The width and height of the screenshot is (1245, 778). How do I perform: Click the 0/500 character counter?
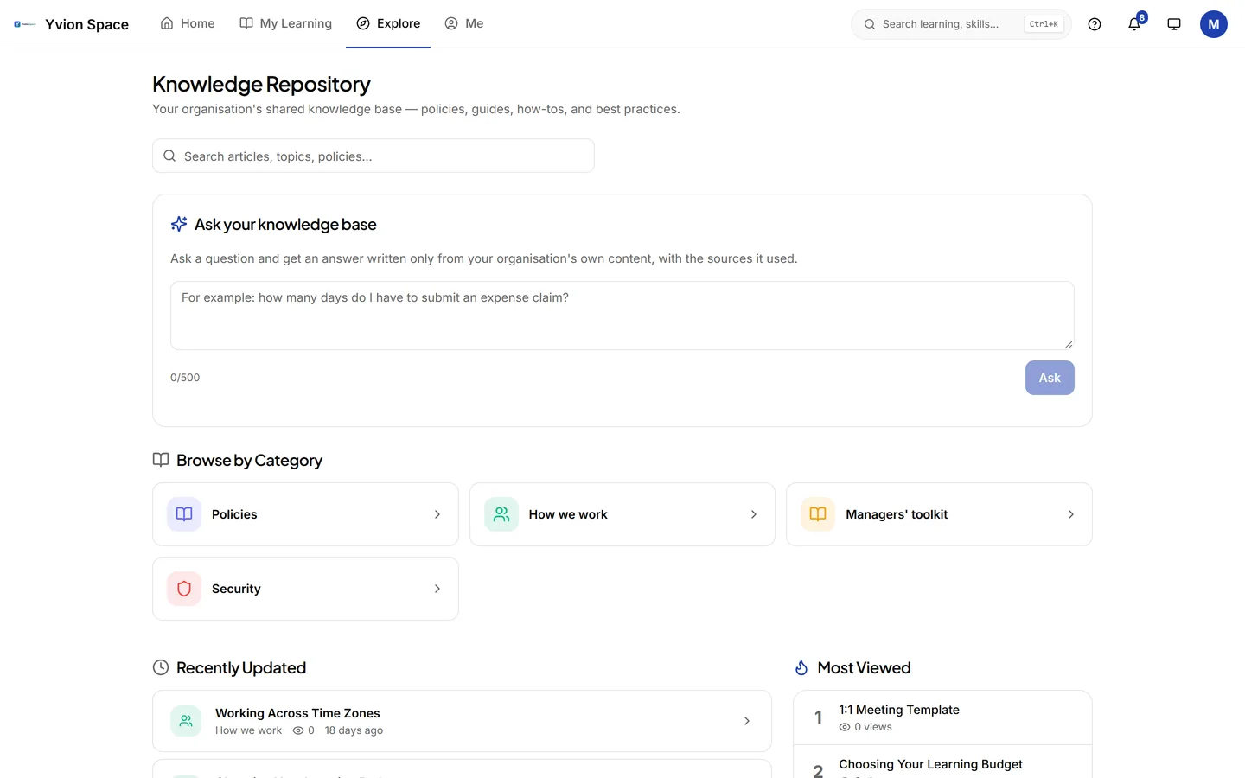(x=185, y=378)
